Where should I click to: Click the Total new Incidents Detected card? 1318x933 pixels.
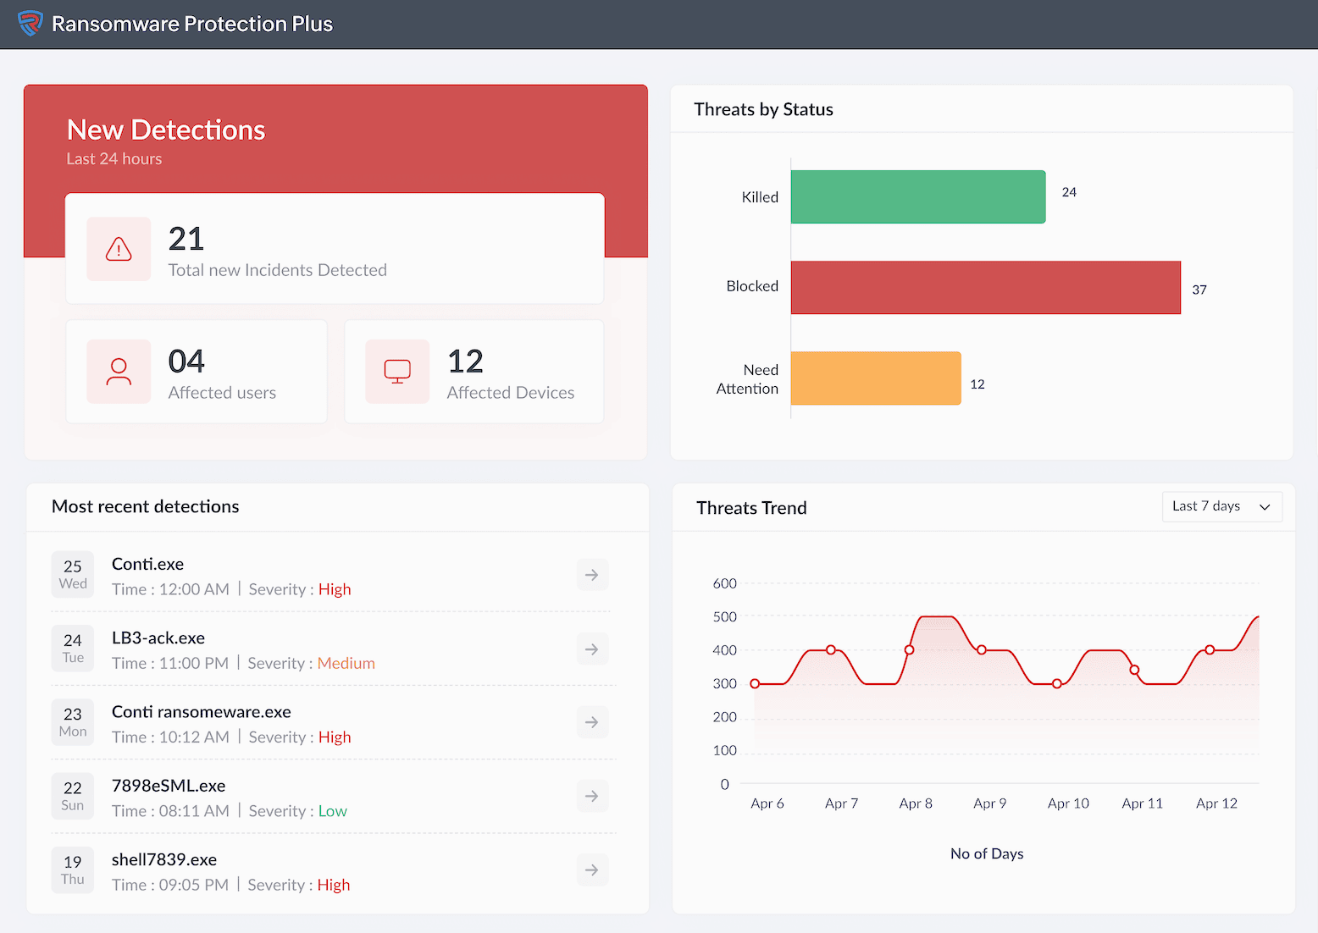(335, 248)
